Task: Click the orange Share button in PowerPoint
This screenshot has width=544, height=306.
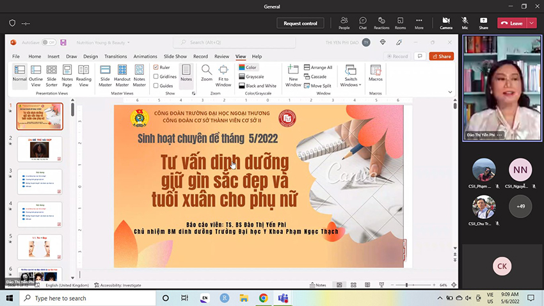Action: [442, 56]
